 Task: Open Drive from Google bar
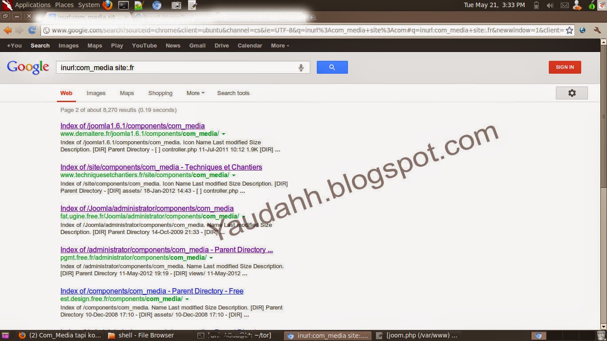click(x=222, y=45)
